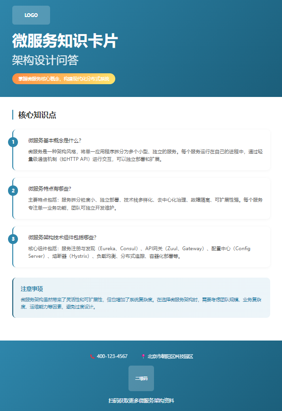Click the pink location pin icon
This screenshot has width=282, height=411.
click(143, 357)
